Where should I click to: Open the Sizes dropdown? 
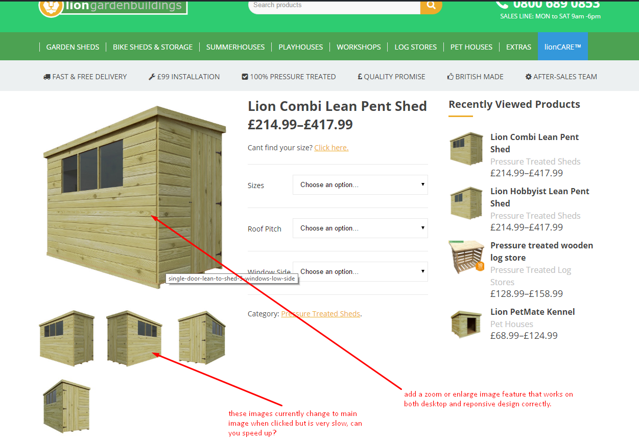pos(360,184)
